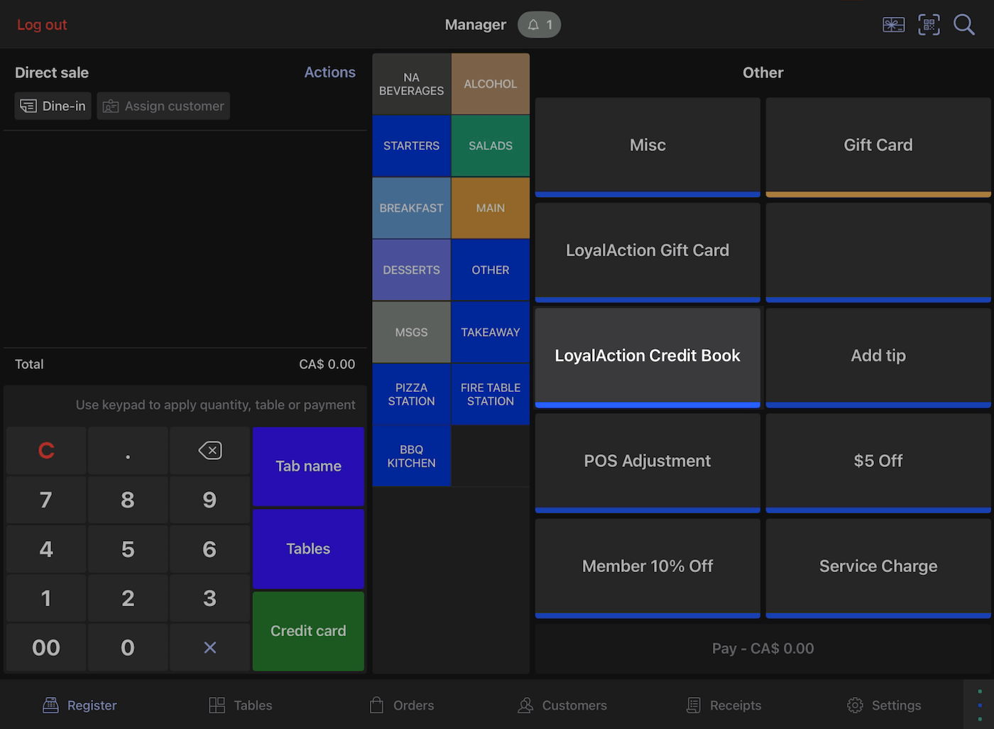Switch to the Receipts tab

(x=724, y=705)
